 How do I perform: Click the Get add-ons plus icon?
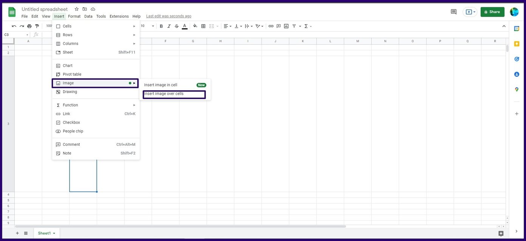click(x=517, y=113)
